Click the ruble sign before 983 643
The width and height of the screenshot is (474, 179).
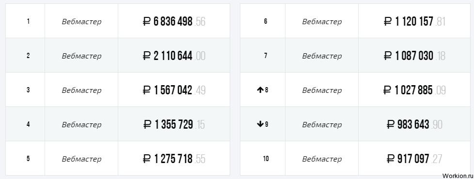click(x=391, y=124)
